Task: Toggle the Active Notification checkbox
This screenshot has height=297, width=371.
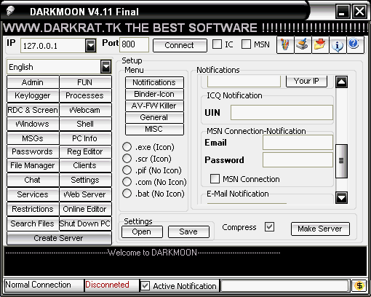Action: coord(145,286)
